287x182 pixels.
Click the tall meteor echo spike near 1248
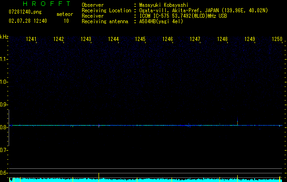(237, 121)
